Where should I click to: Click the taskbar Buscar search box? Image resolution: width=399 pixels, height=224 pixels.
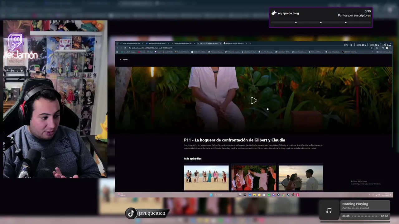[x=226, y=195]
